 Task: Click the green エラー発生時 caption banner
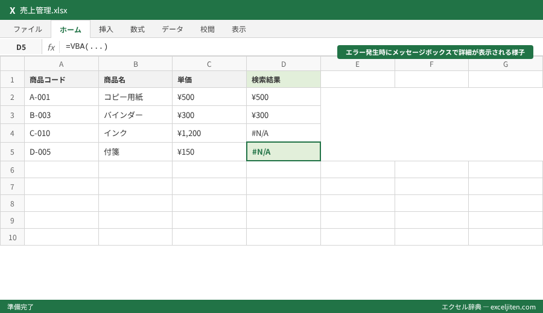(x=435, y=52)
